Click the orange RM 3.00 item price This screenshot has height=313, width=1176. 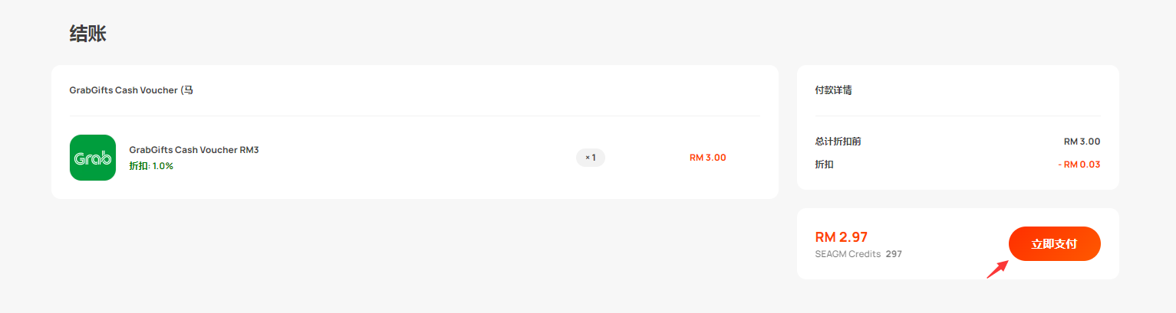[x=707, y=158]
